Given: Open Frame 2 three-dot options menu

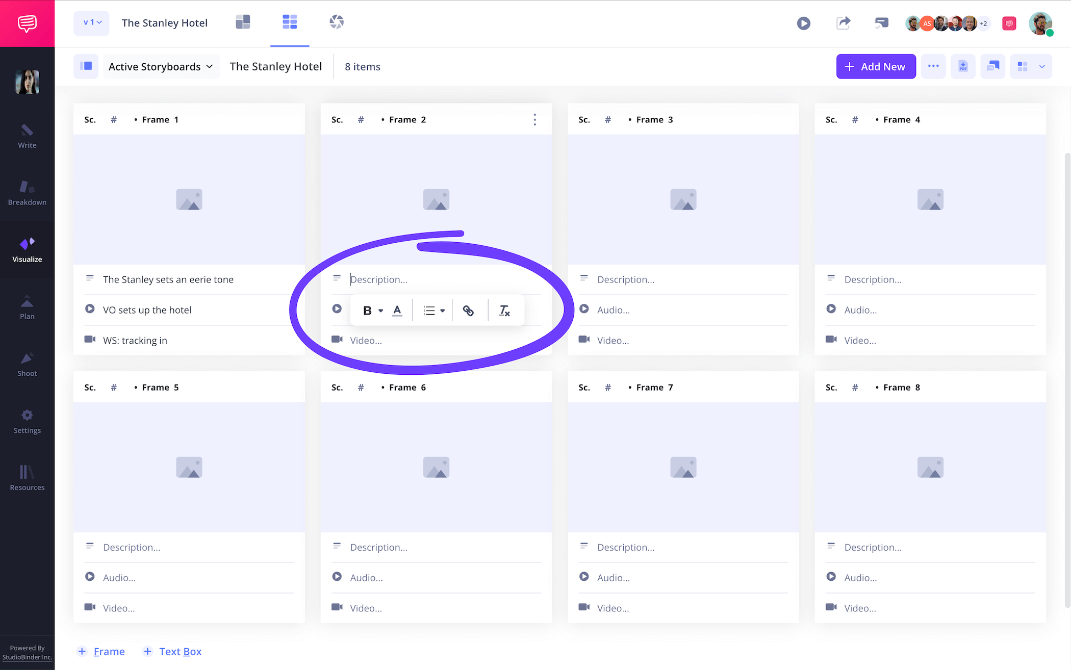Looking at the screenshot, I should coord(534,120).
